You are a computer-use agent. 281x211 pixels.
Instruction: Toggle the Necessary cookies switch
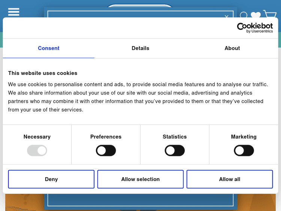tap(37, 151)
